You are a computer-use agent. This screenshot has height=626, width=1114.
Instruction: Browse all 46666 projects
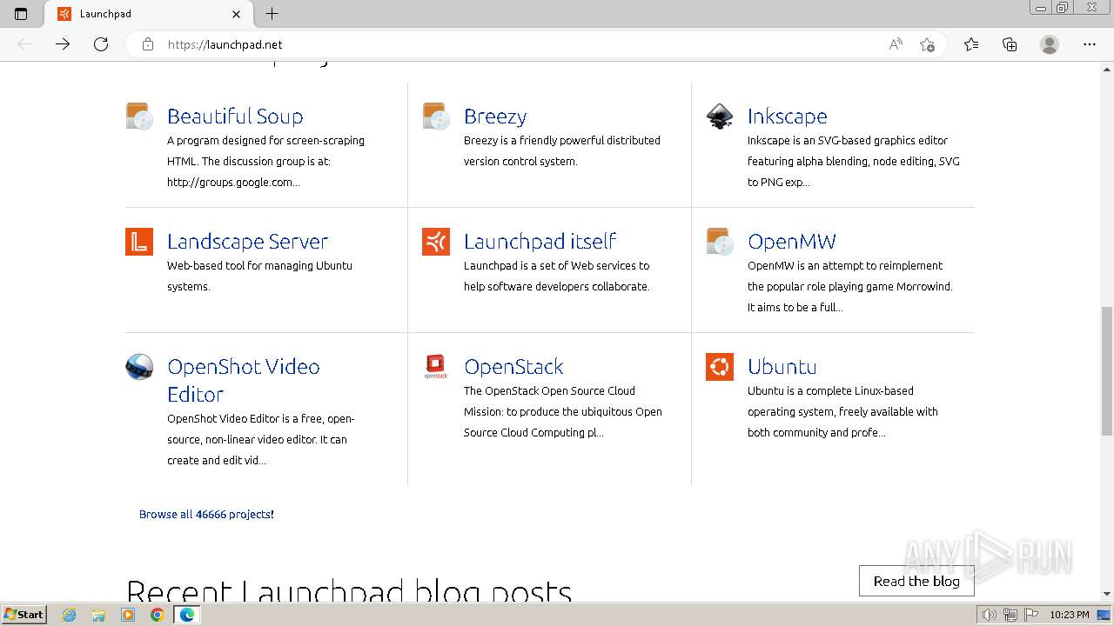[x=206, y=514]
